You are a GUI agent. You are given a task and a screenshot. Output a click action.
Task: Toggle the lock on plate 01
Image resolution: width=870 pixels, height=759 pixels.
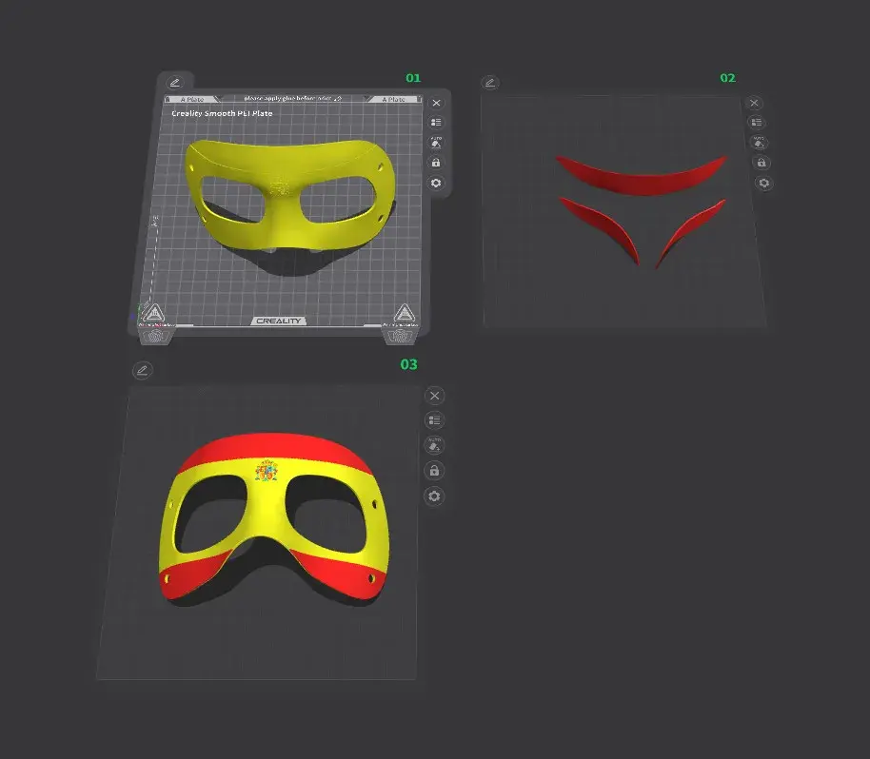tap(436, 163)
